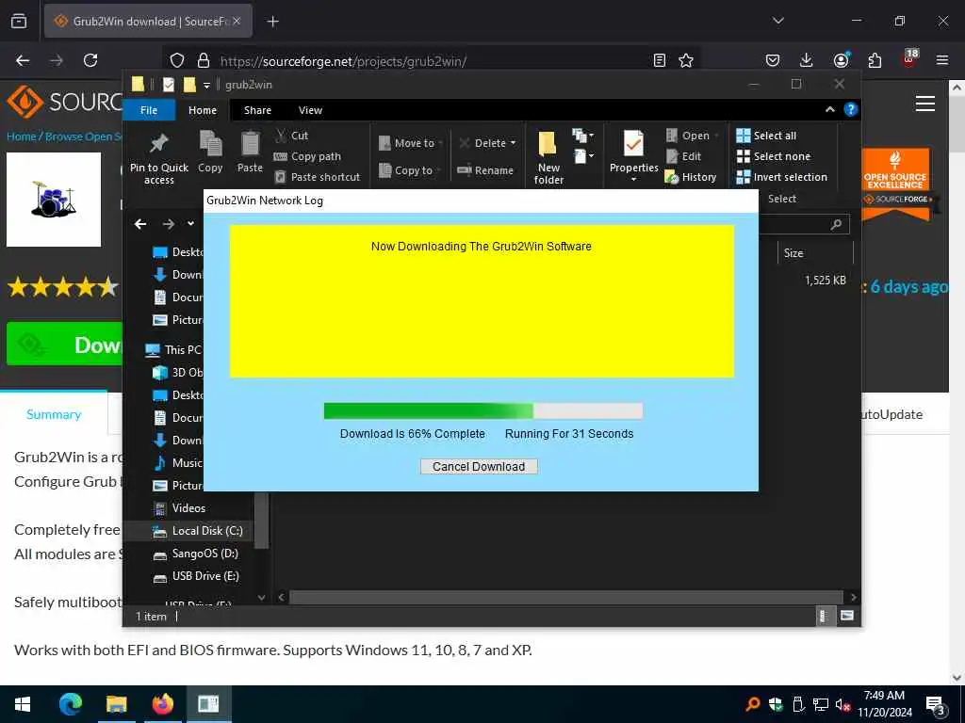Open the Summary tab on SourceForge
Image resolution: width=965 pixels, height=723 pixels.
pyautogui.click(x=54, y=414)
